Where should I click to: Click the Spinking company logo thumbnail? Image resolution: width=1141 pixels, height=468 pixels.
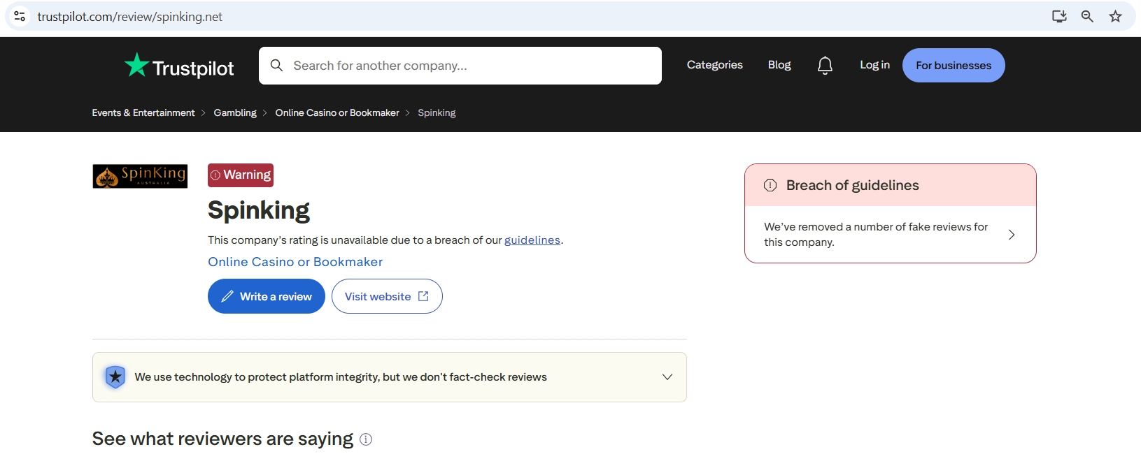140,176
